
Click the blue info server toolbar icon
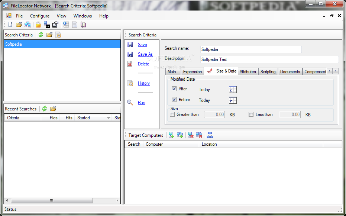click(x=66, y=25)
